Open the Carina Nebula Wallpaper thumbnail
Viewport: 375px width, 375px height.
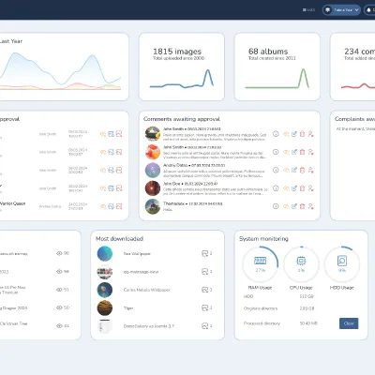tap(105, 290)
